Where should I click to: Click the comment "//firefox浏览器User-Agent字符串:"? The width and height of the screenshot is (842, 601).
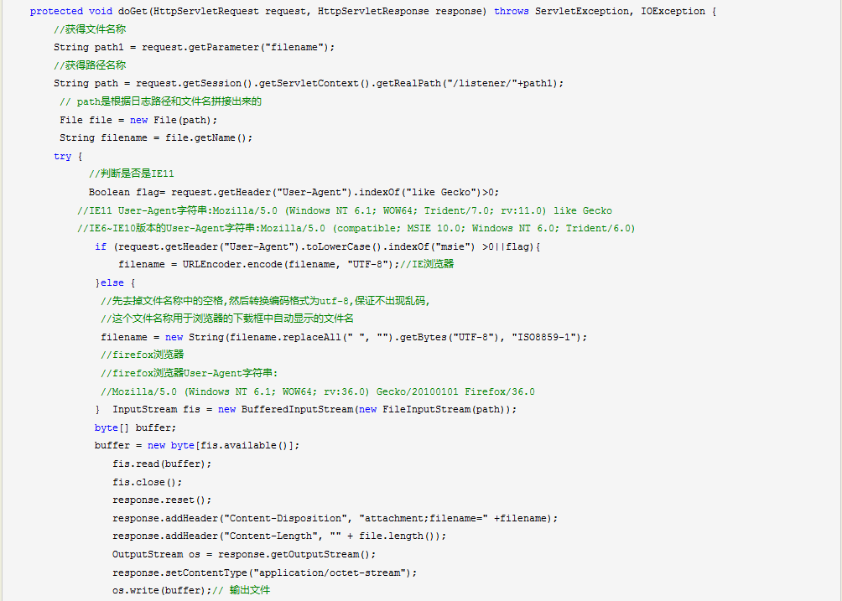189,373
